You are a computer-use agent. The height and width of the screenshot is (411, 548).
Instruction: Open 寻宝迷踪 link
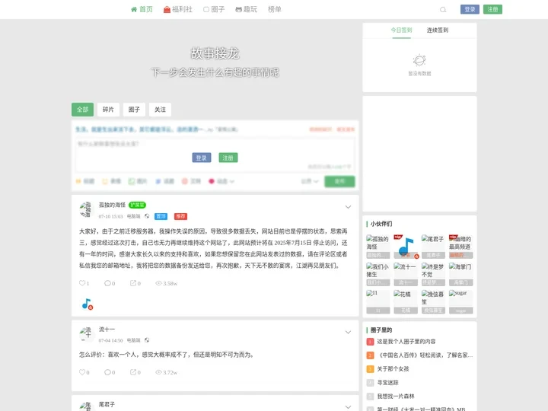387,382
